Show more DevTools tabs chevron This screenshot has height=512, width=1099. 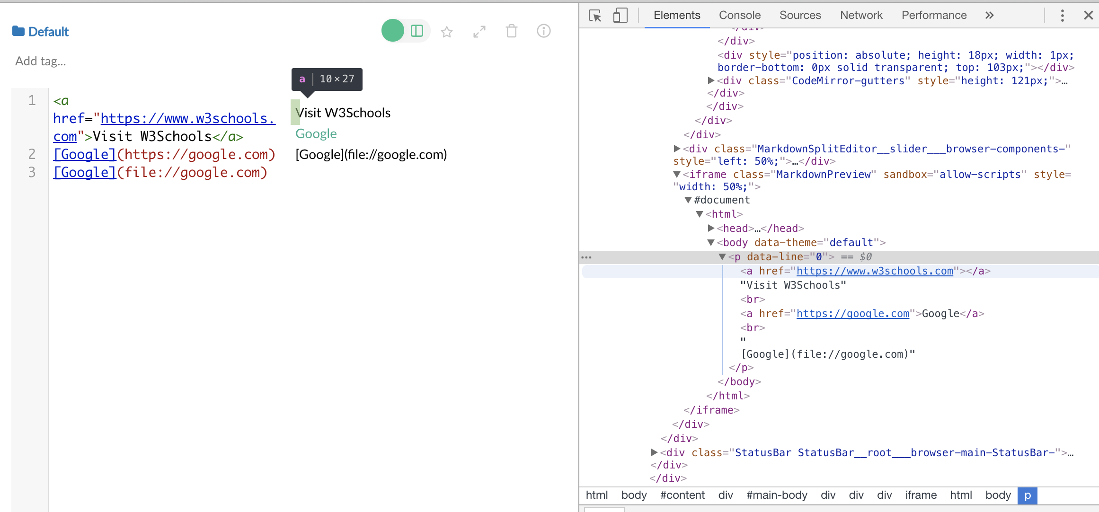pyautogui.click(x=989, y=16)
